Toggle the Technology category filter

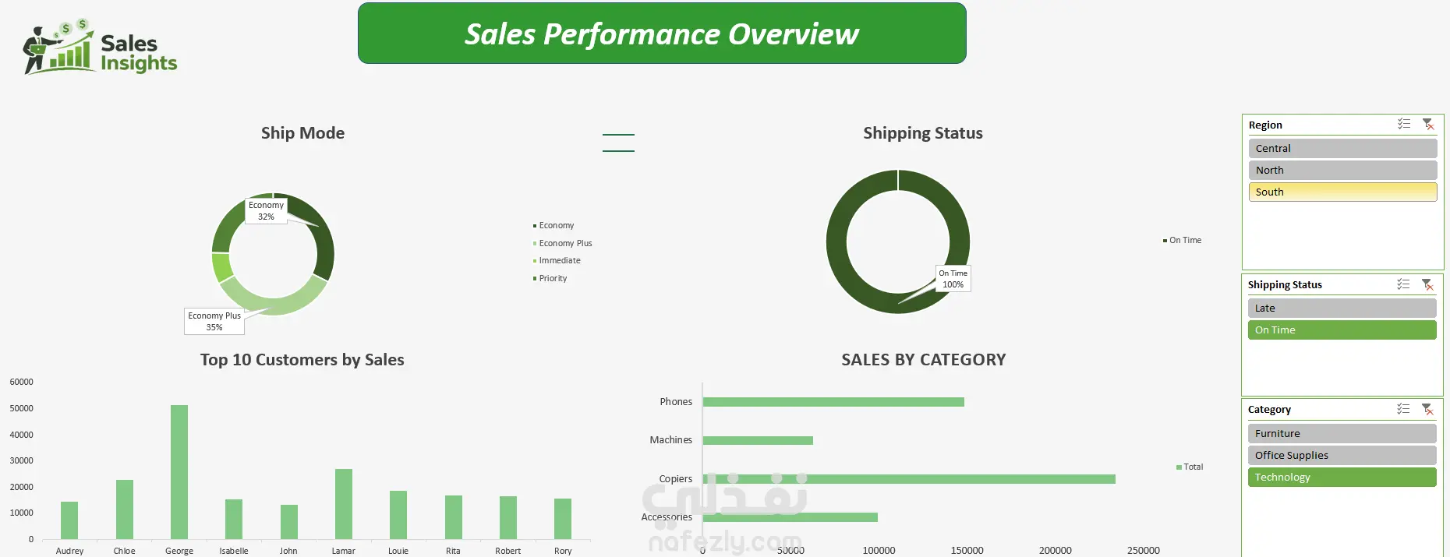tap(1341, 477)
